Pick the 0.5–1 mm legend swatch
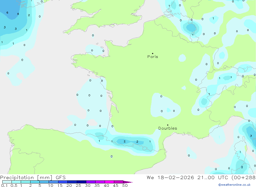Screen dimensions: 256x187 click(16, 182)
